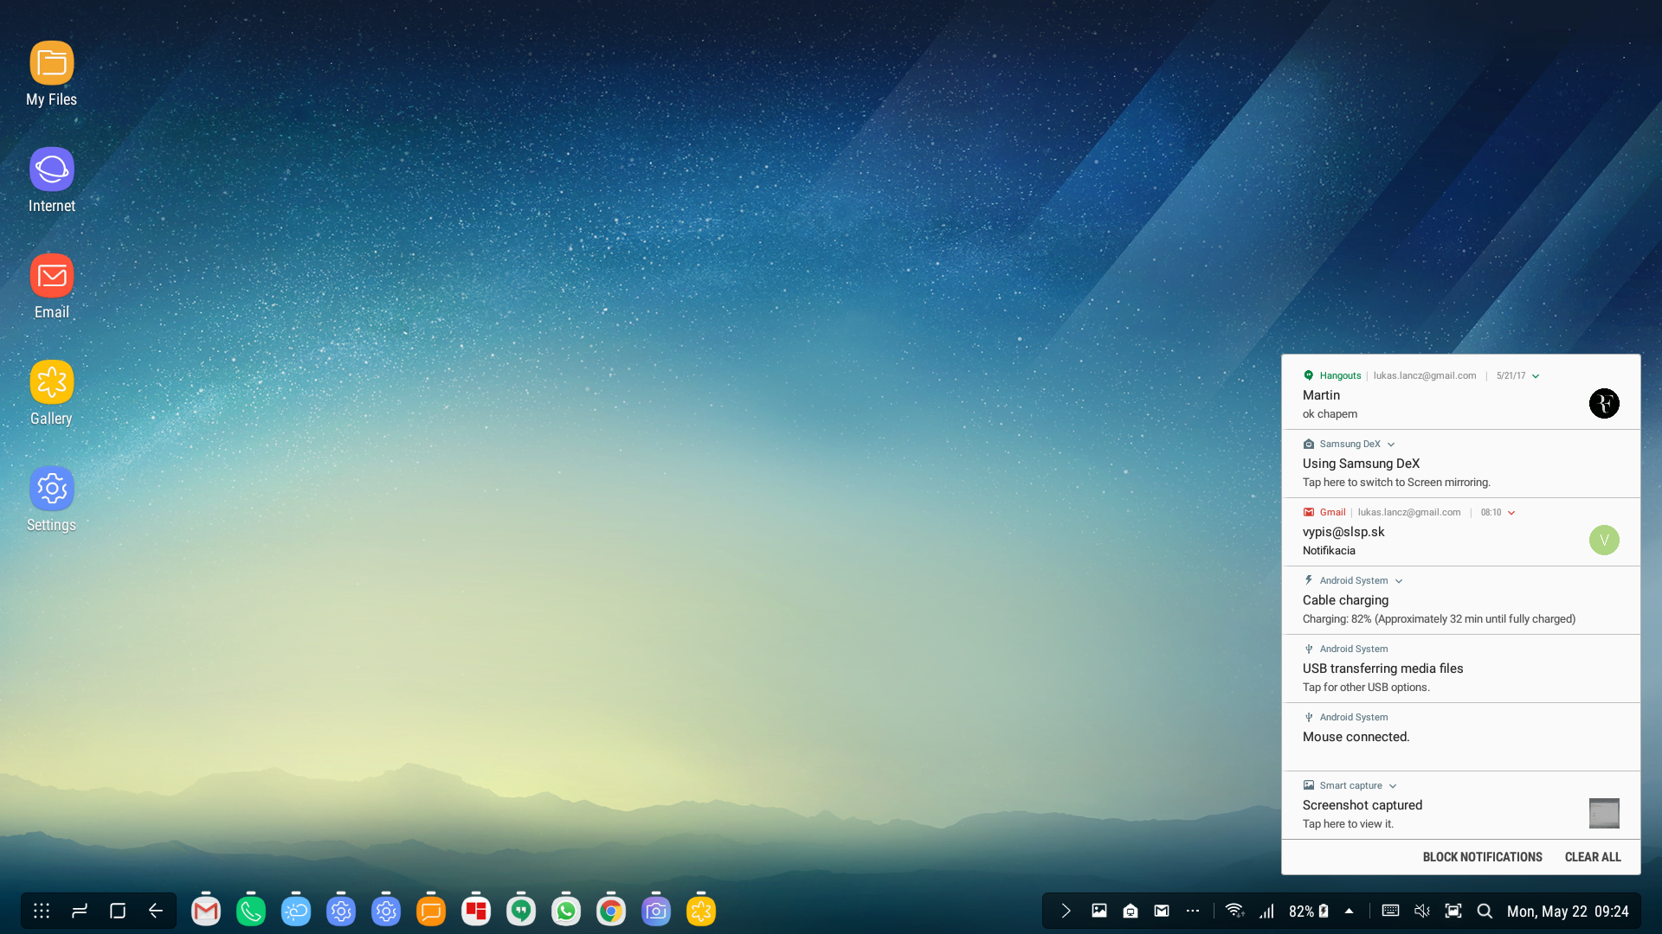Image resolution: width=1662 pixels, height=934 pixels.
Task: Click the captured screenshot thumbnail
Action: (1604, 813)
